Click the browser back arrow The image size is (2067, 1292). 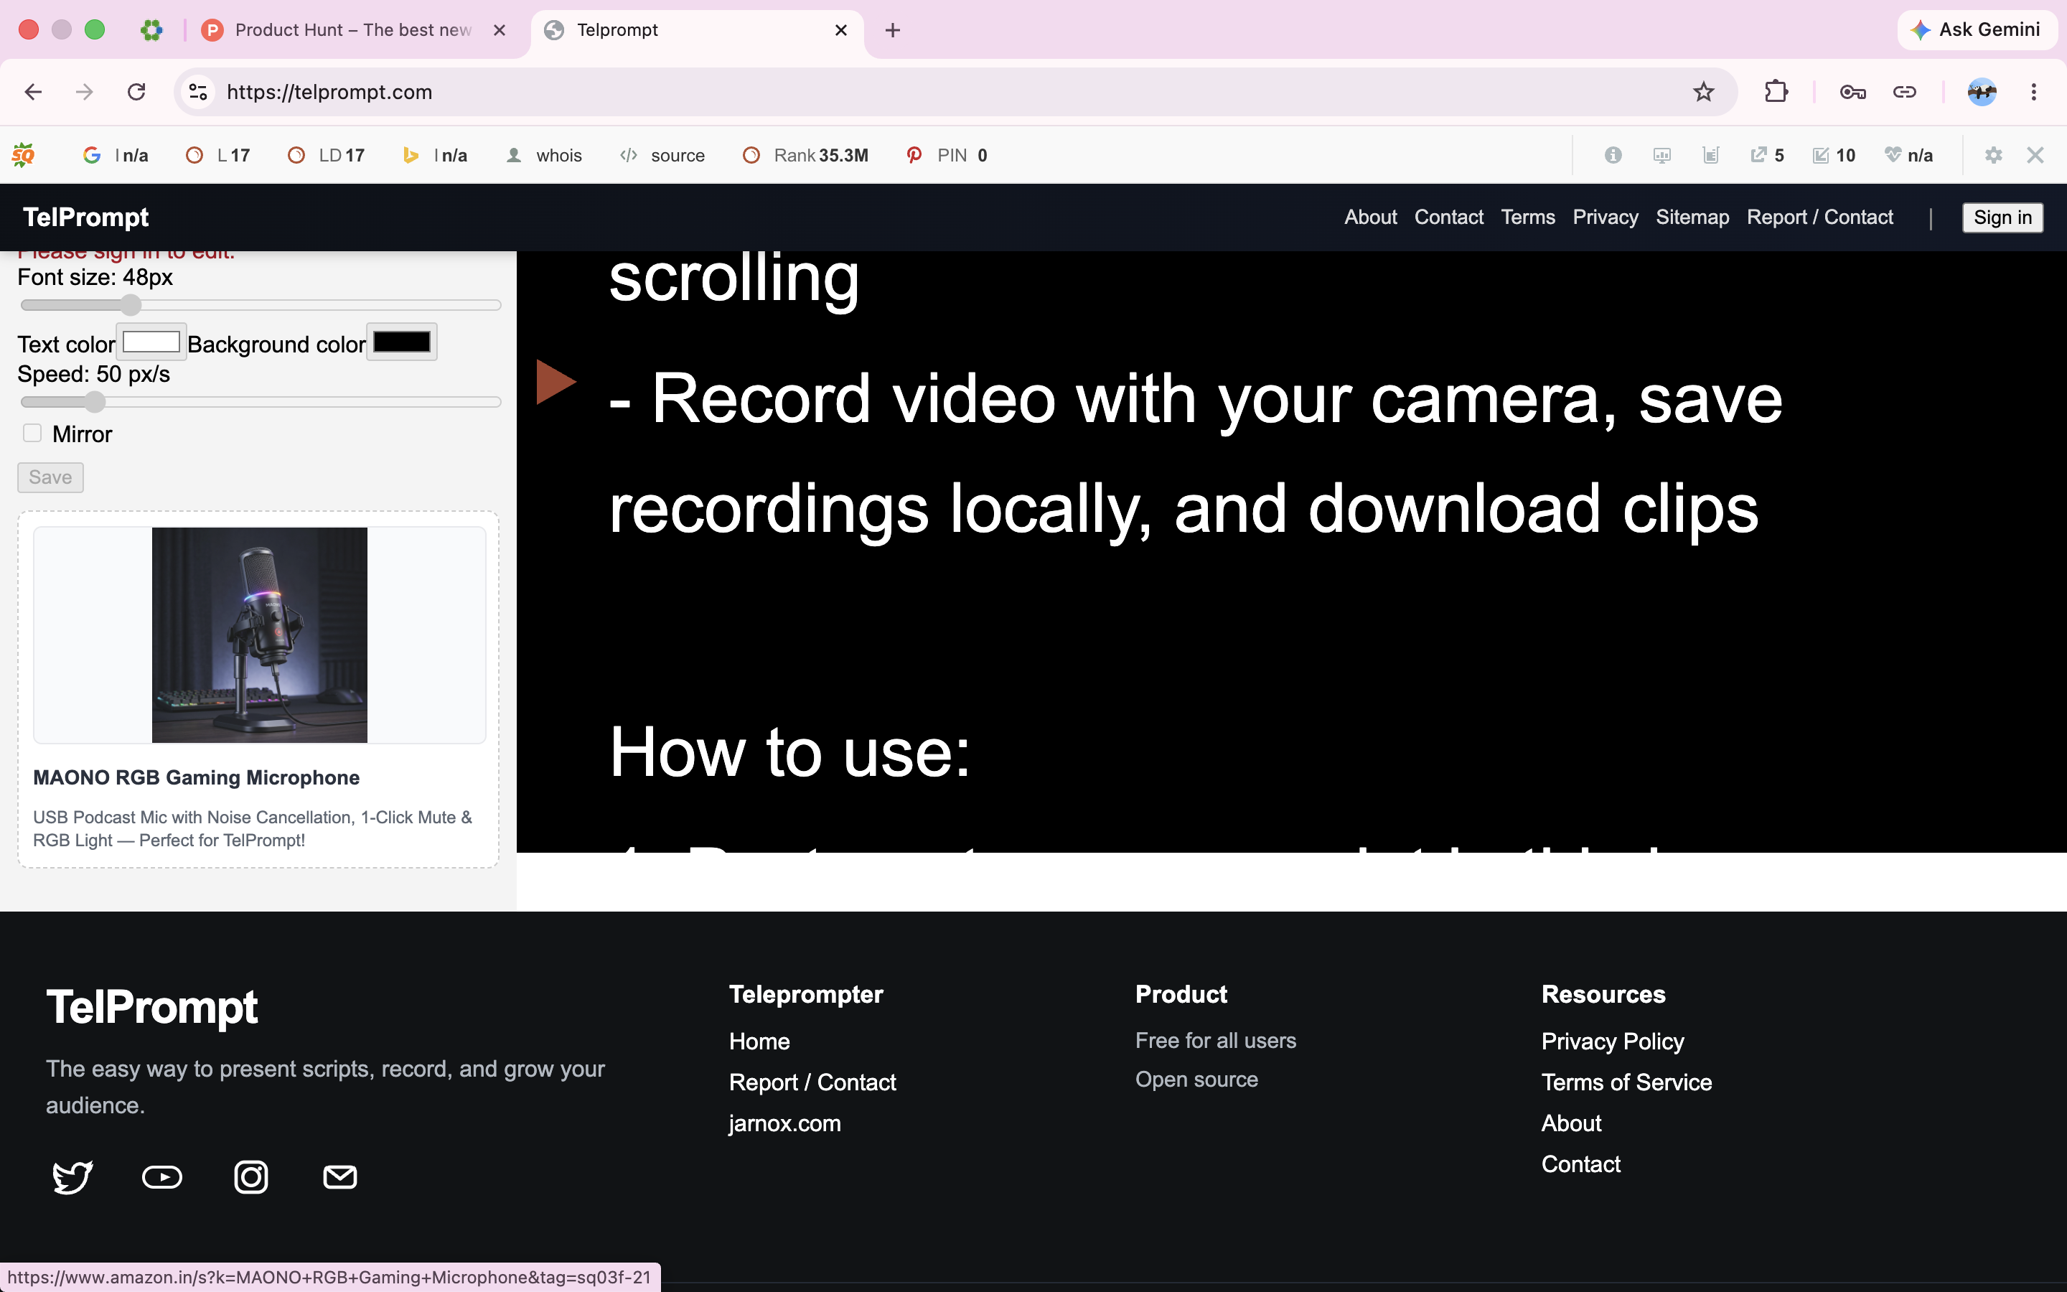[33, 91]
